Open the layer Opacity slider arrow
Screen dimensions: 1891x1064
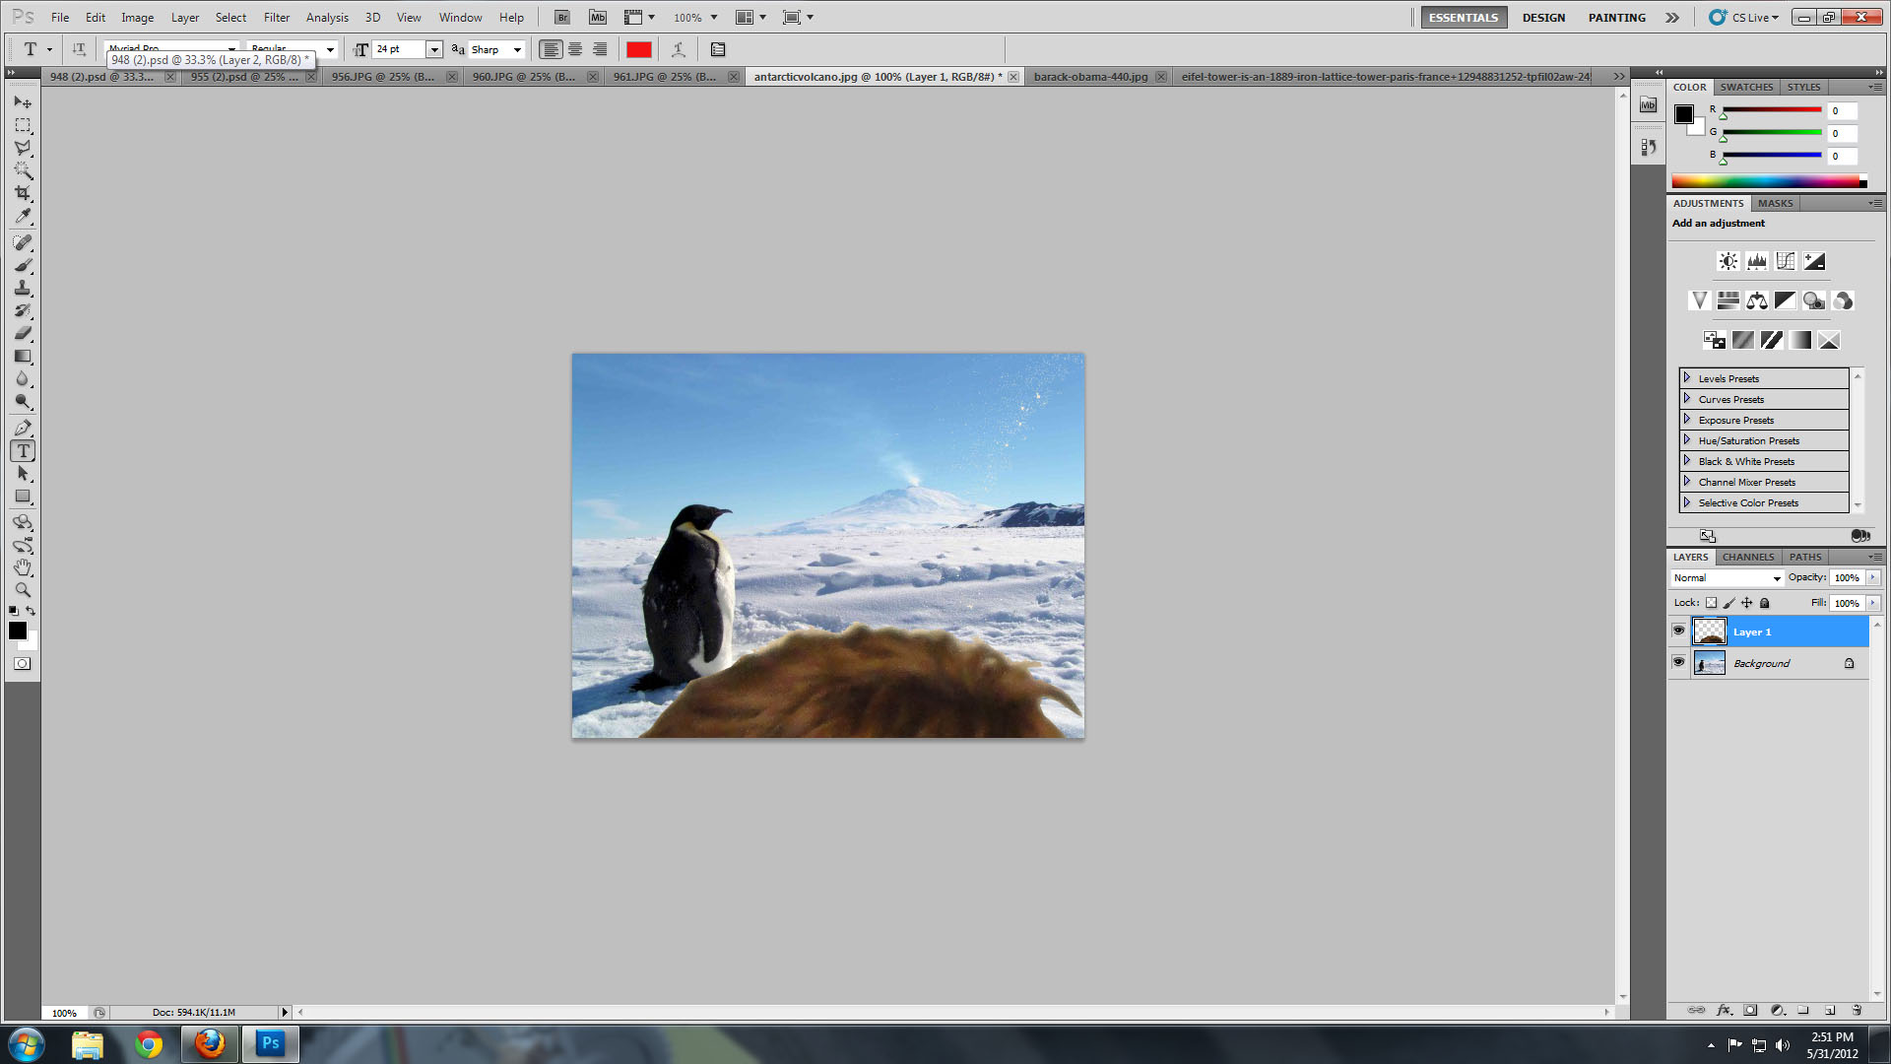(x=1873, y=577)
